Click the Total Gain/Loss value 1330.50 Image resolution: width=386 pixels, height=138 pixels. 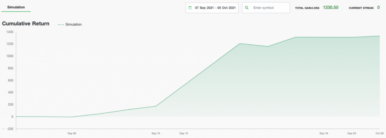click(x=330, y=7)
